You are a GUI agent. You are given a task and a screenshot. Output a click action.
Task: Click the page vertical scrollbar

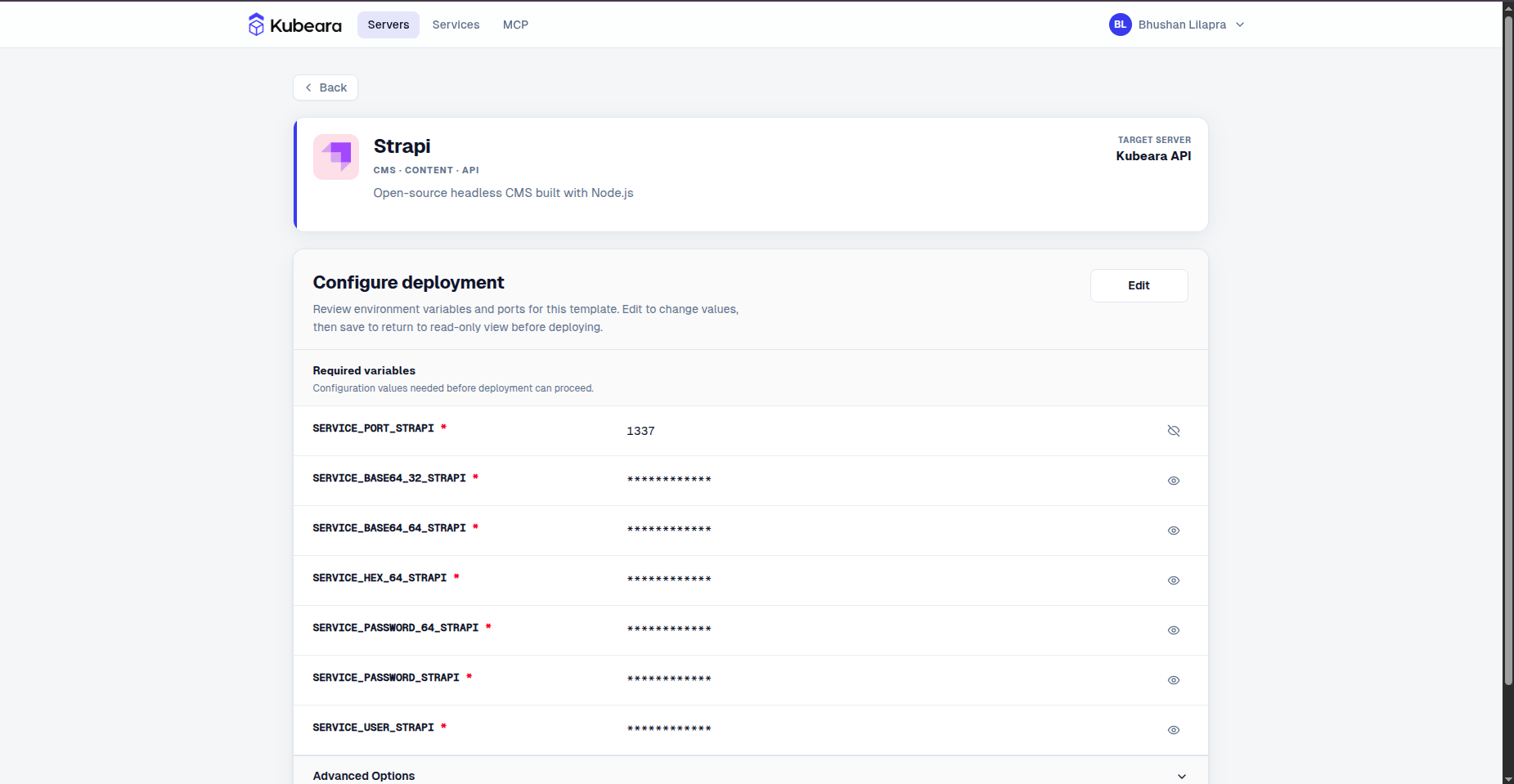pos(1508,350)
